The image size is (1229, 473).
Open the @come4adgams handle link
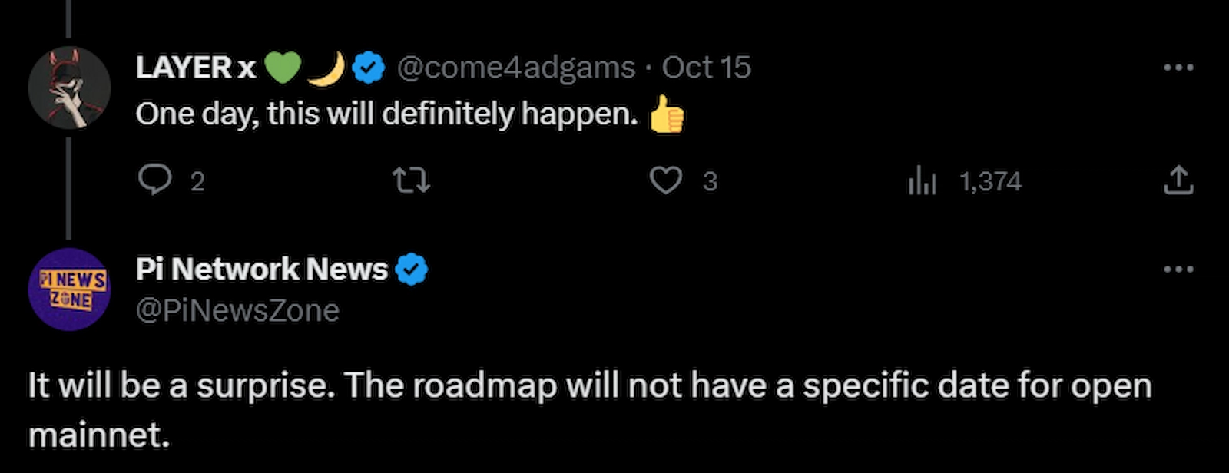[x=515, y=68]
